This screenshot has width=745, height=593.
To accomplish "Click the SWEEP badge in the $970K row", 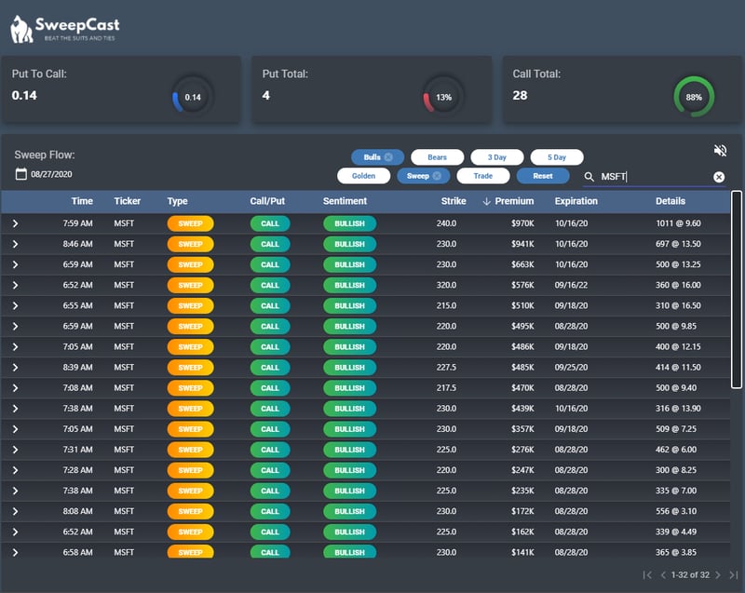I will (x=191, y=223).
